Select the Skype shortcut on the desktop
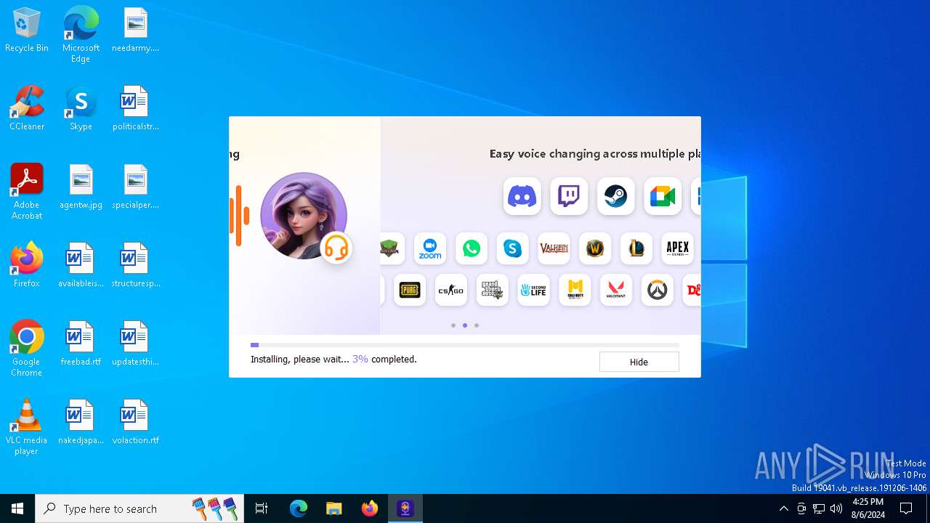This screenshot has height=523, width=930. click(81, 109)
